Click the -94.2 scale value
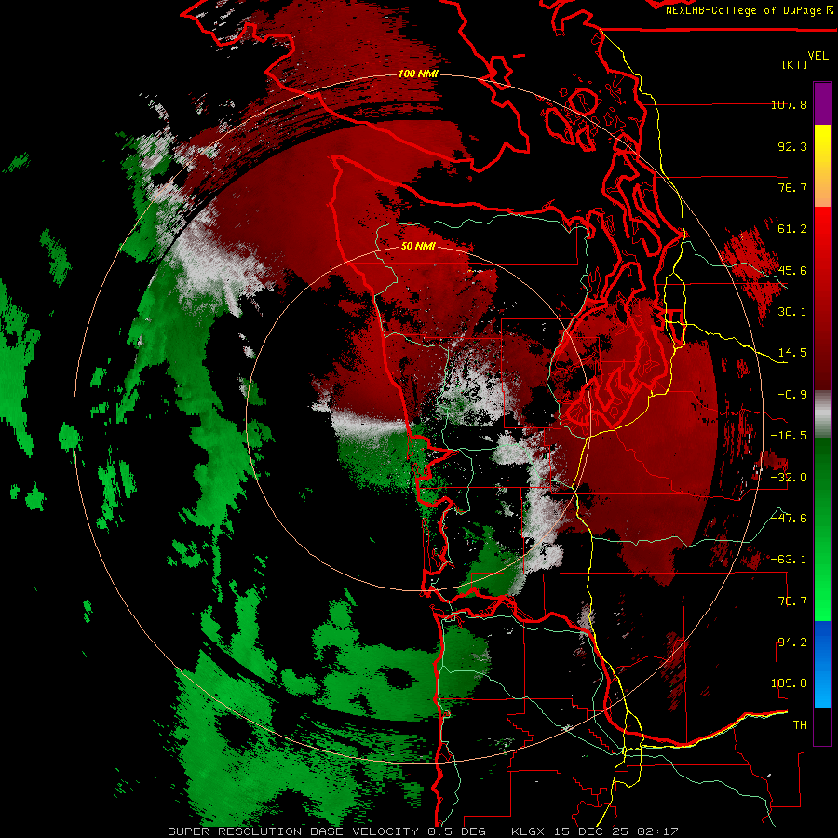The width and height of the screenshot is (838, 838). pyautogui.click(x=789, y=642)
